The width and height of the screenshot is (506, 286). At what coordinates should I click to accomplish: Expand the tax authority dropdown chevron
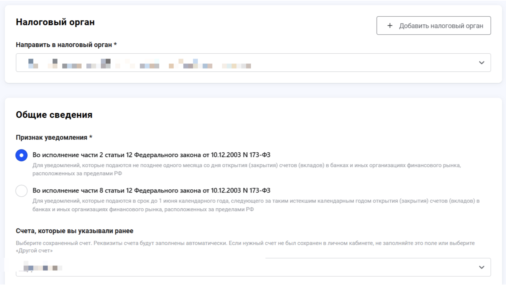click(x=481, y=63)
